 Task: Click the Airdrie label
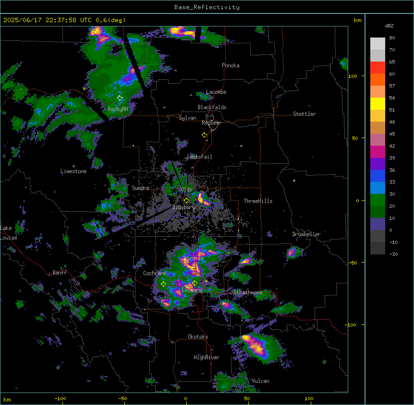[x=194, y=258]
